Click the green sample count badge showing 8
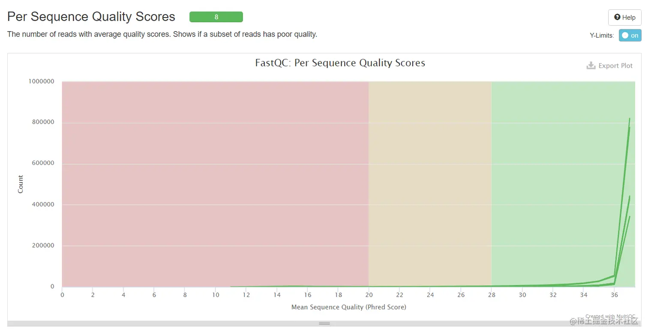 click(x=216, y=17)
